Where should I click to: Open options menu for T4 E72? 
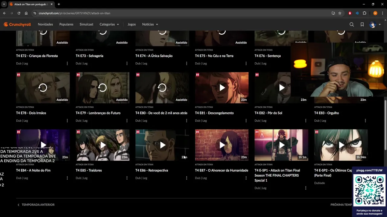(67, 63)
